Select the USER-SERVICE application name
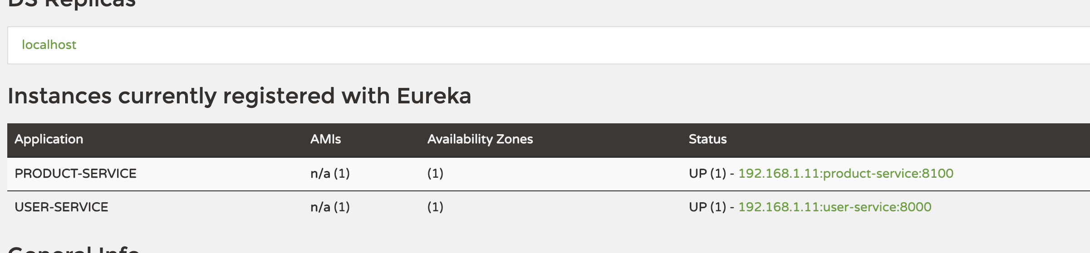Screen dimensions: 1090x253 (62, 207)
